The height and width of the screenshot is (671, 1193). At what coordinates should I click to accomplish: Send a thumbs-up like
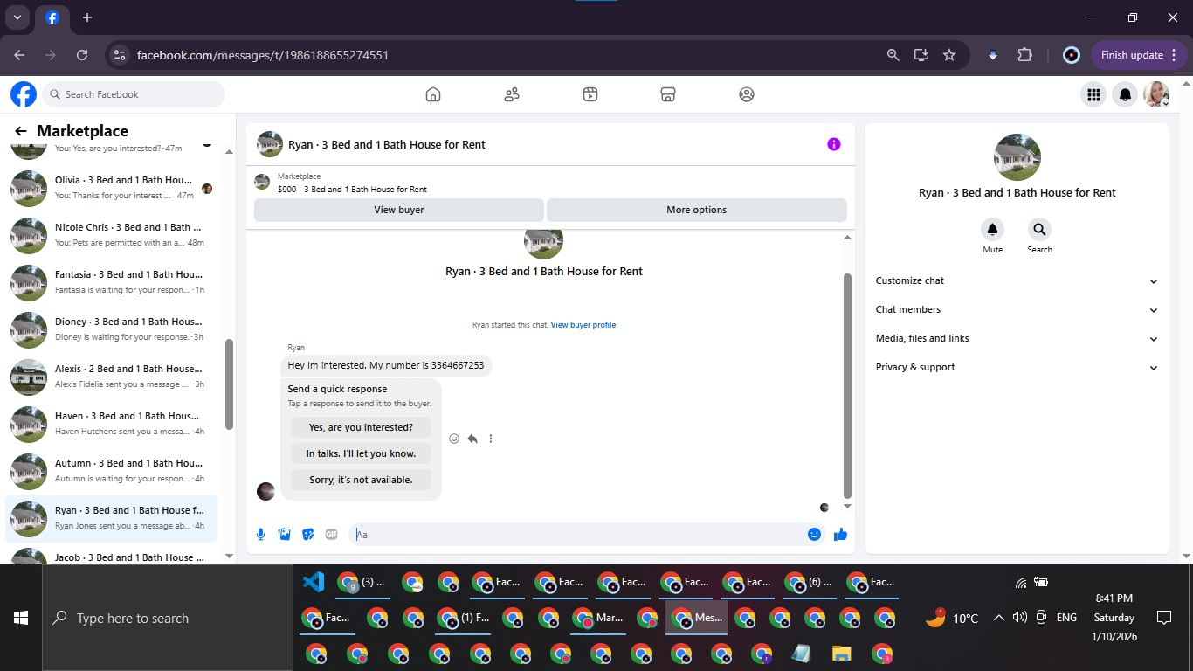point(840,534)
